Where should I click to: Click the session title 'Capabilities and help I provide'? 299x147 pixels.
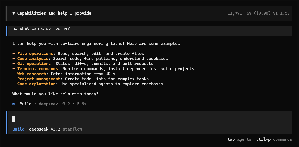(x=54, y=13)
